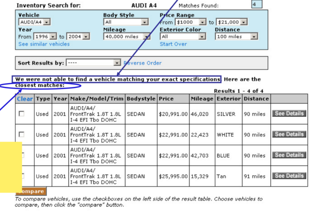Open the Distance 100 miles dropdown
Viewport: 310px width, 213px height.
tap(236, 36)
